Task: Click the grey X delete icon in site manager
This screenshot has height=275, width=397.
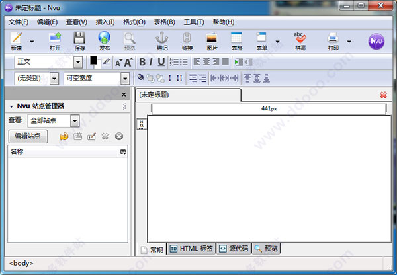Action: point(105,137)
